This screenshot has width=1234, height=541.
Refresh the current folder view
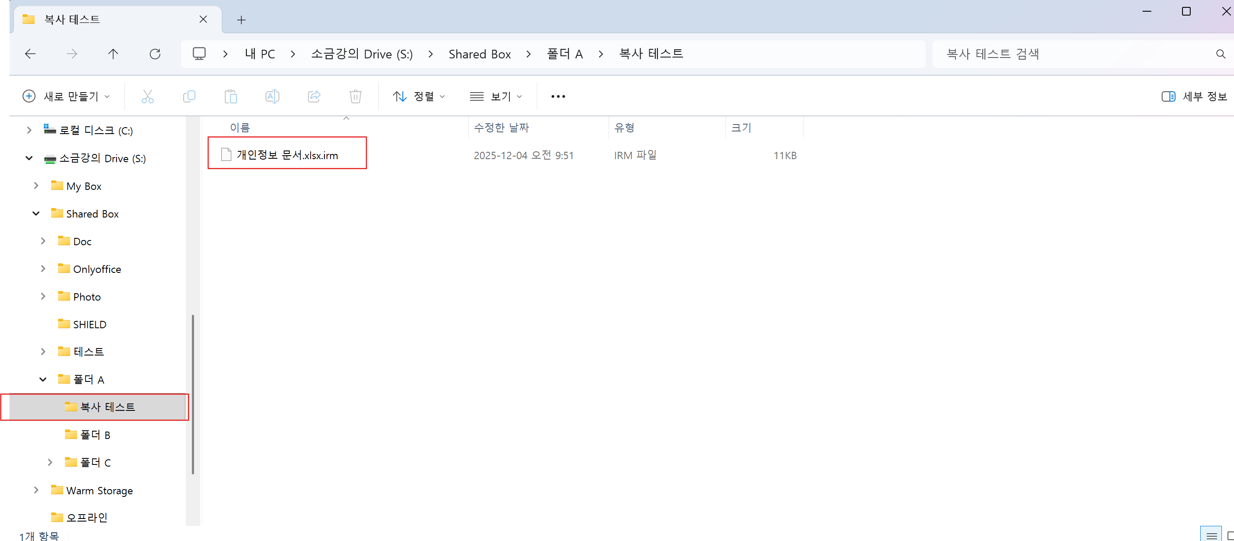[x=155, y=54]
